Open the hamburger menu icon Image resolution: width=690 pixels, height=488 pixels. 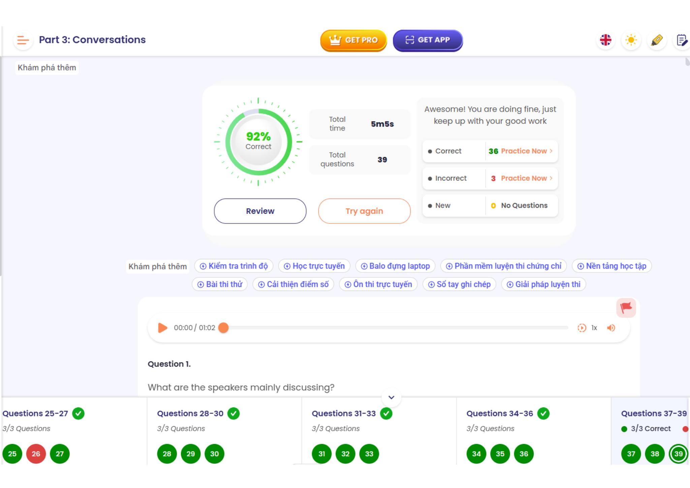click(23, 40)
